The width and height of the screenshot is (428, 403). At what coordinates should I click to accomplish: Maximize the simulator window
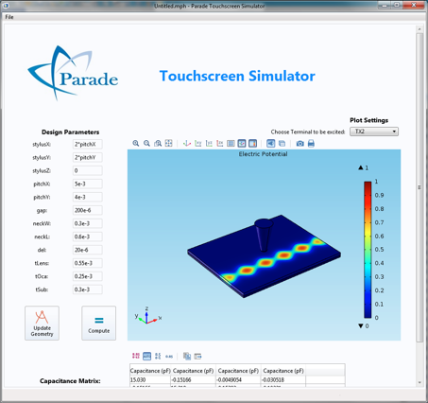click(397, 5)
